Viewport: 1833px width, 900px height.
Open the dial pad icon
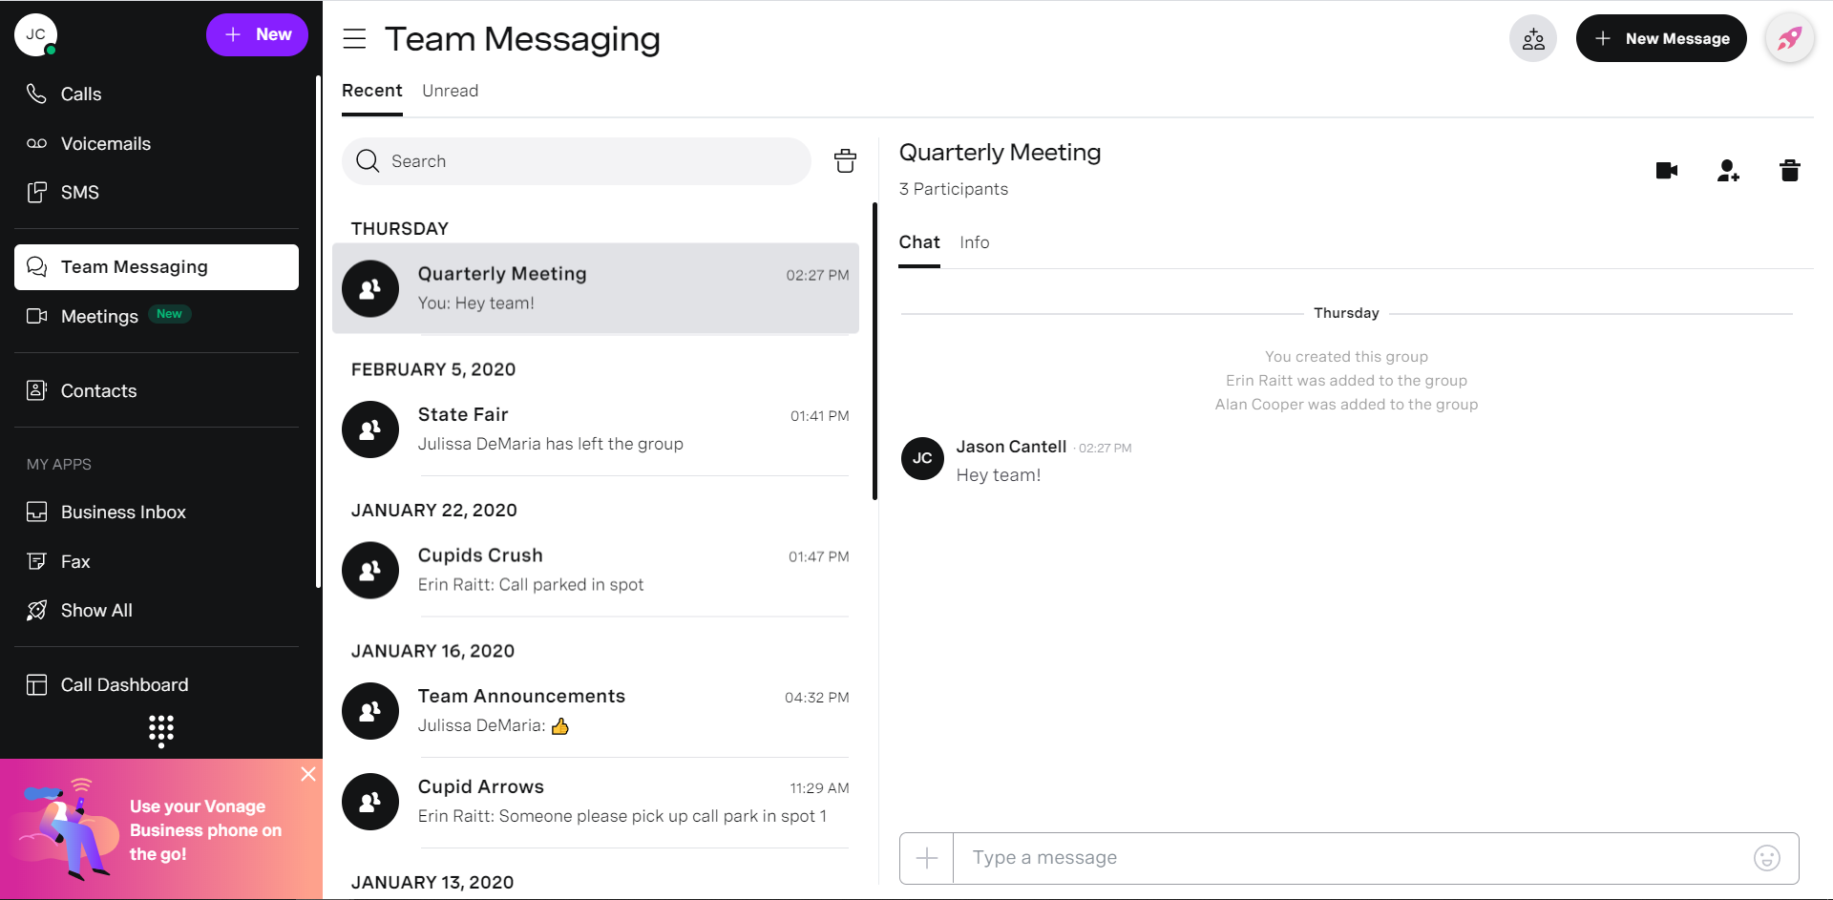(161, 730)
